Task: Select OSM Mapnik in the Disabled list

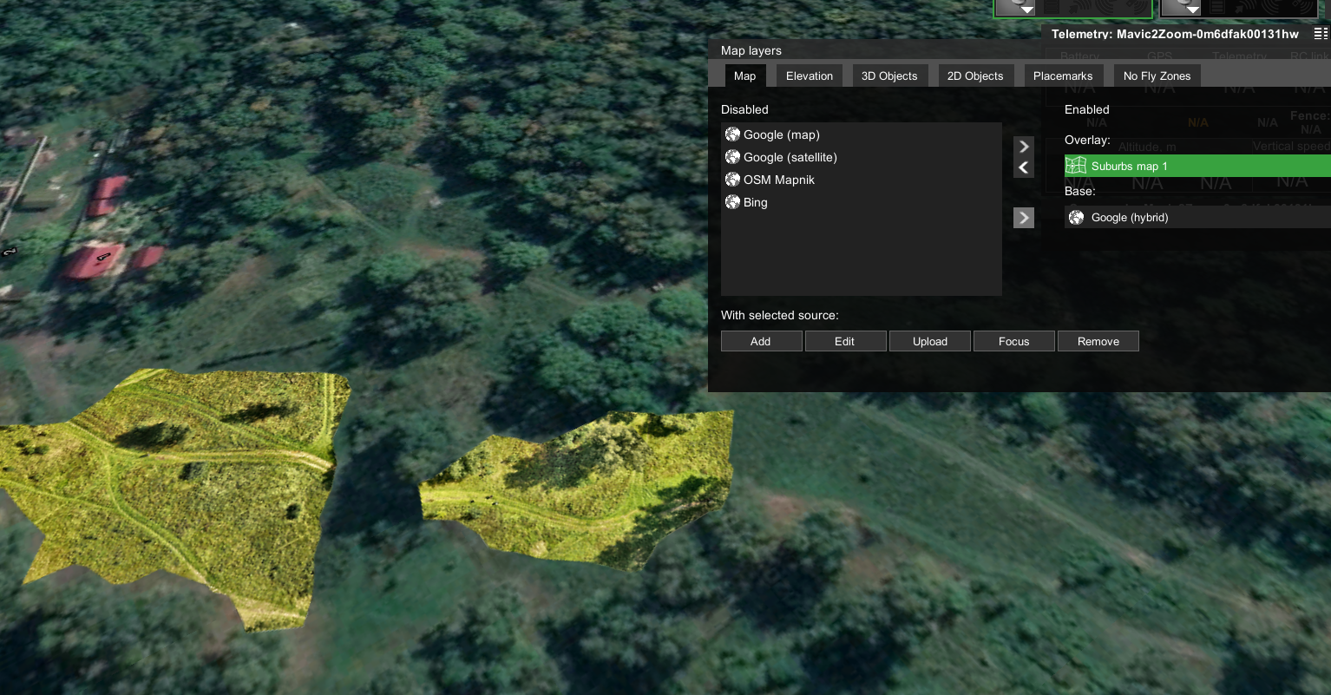Action: [x=861, y=180]
